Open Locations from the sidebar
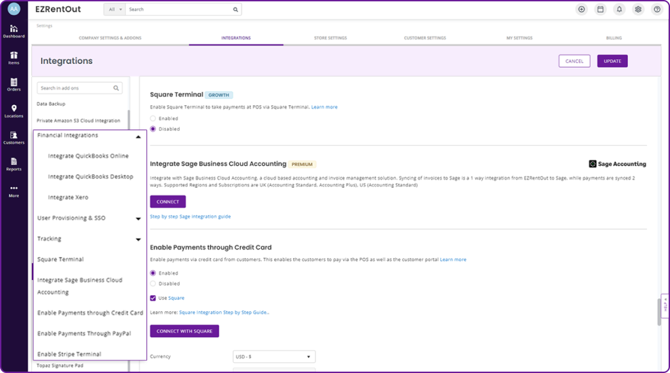Viewport: 670px width, 373px height. click(x=14, y=111)
